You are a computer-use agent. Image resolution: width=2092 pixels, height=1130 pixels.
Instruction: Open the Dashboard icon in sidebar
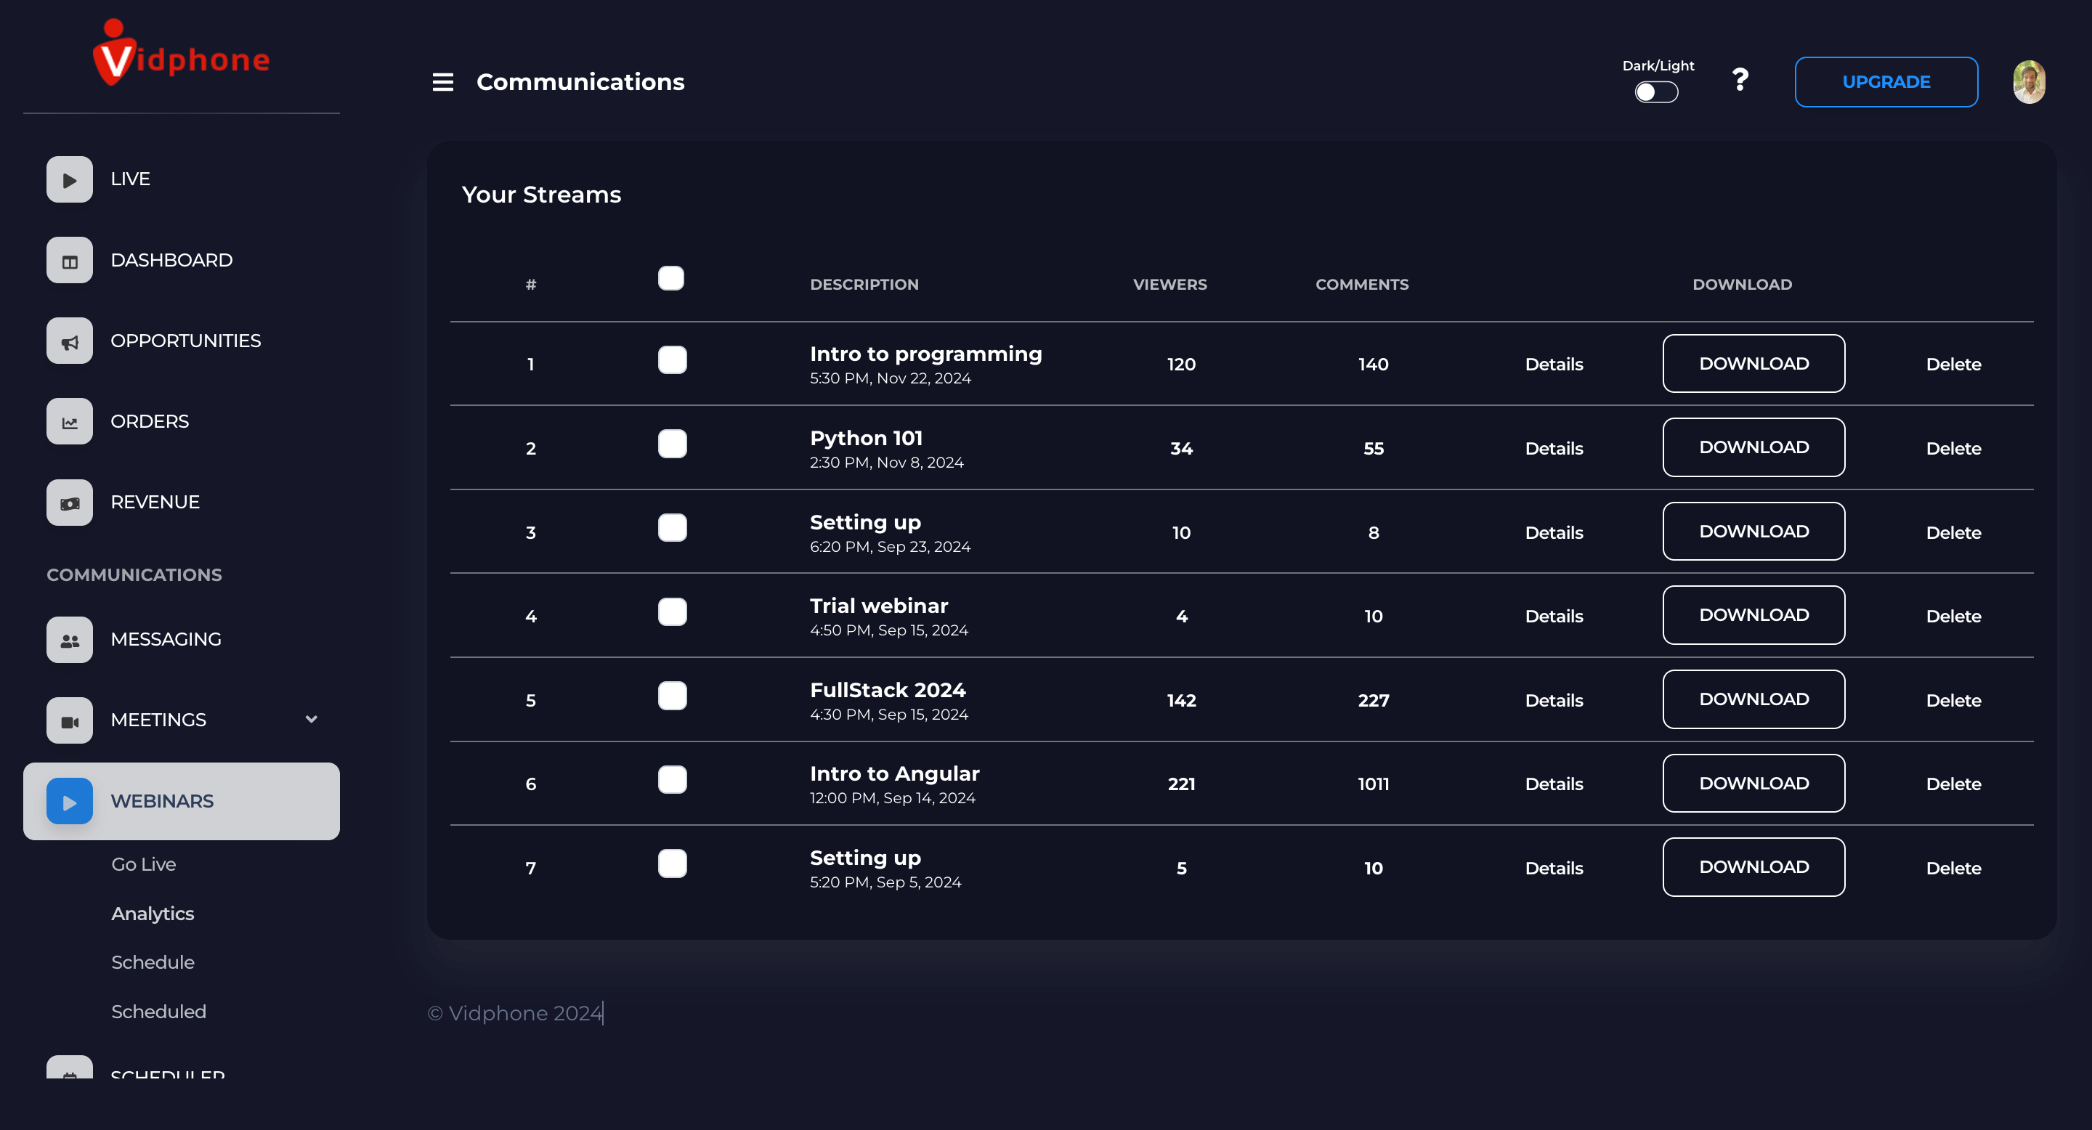(x=69, y=261)
